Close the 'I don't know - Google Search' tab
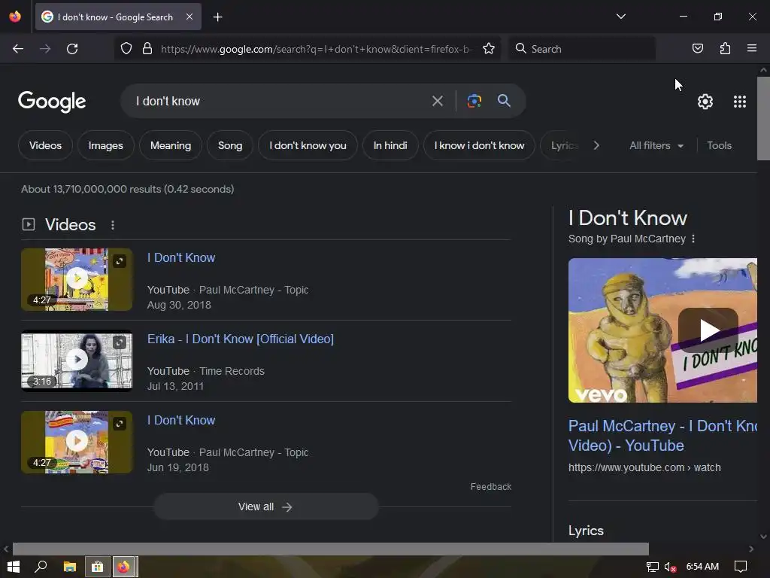 point(189,17)
